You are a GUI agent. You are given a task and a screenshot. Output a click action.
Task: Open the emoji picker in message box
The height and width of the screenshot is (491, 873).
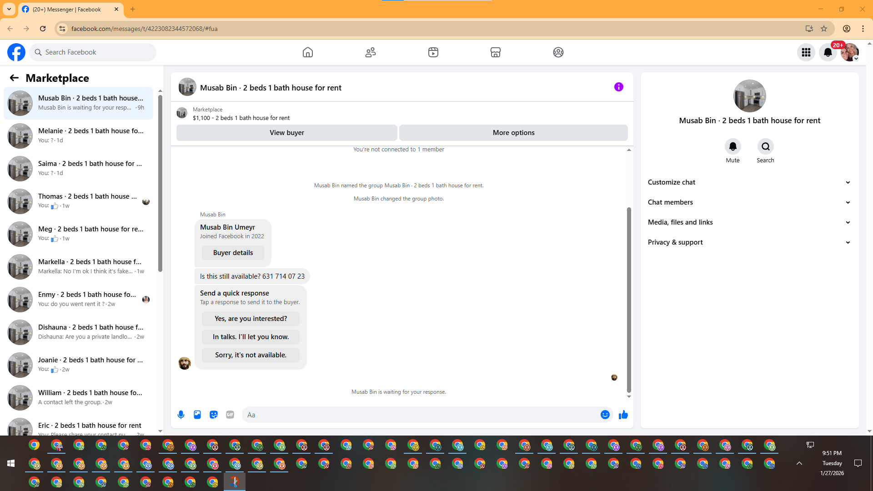605,415
